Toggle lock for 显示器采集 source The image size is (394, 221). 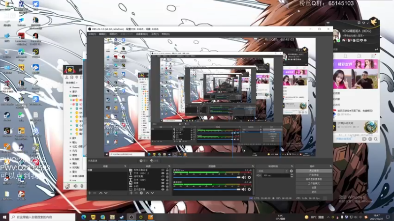point(167,190)
